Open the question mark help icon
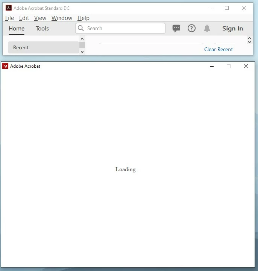Image resolution: width=258 pixels, height=271 pixels. 191,28
